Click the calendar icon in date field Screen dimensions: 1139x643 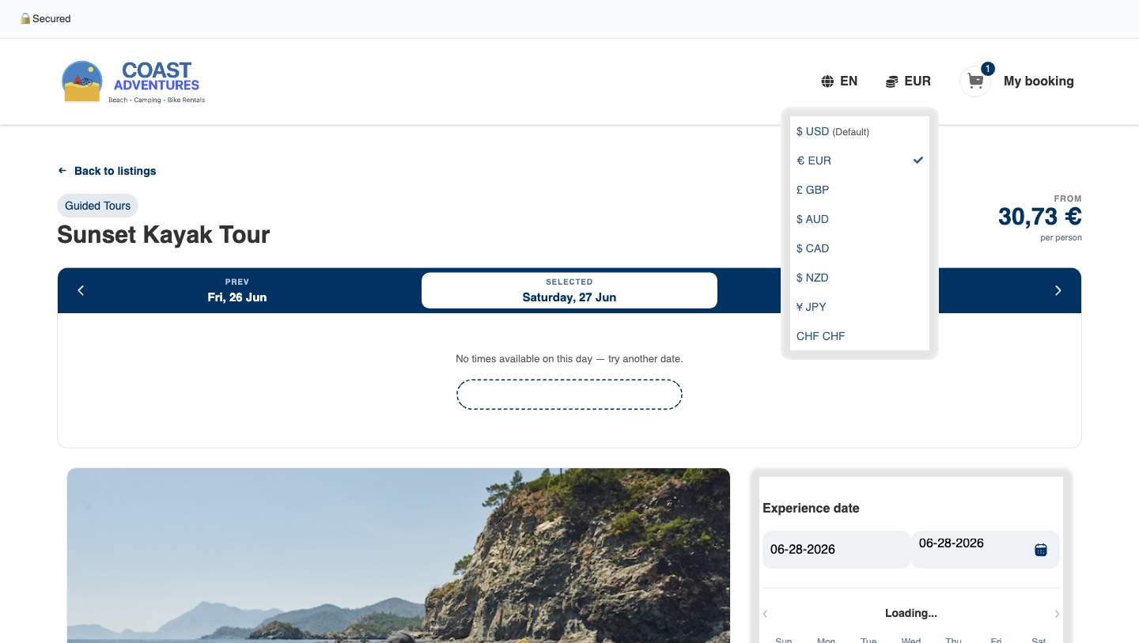(1041, 550)
